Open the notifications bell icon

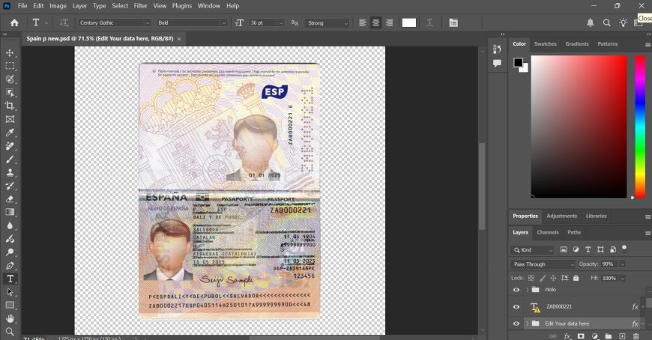click(591, 23)
